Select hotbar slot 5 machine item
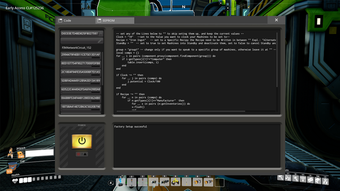The width and height of the screenshot is (340, 191). click(165, 182)
